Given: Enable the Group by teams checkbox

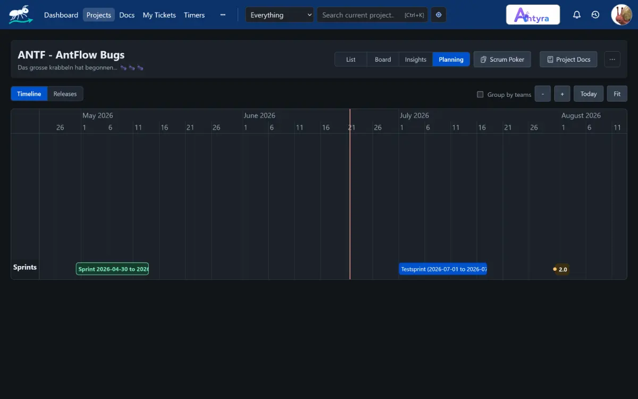Looking at the screenshot, I should click(480, 94).
